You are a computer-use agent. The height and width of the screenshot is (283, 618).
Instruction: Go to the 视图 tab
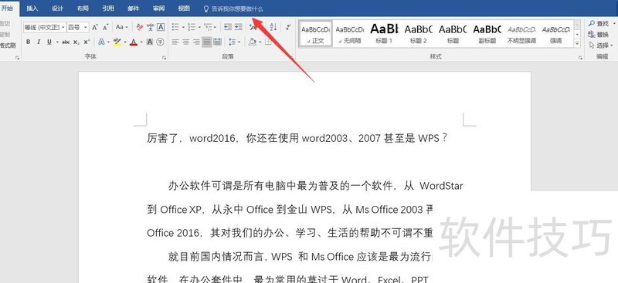click(184, 8)
